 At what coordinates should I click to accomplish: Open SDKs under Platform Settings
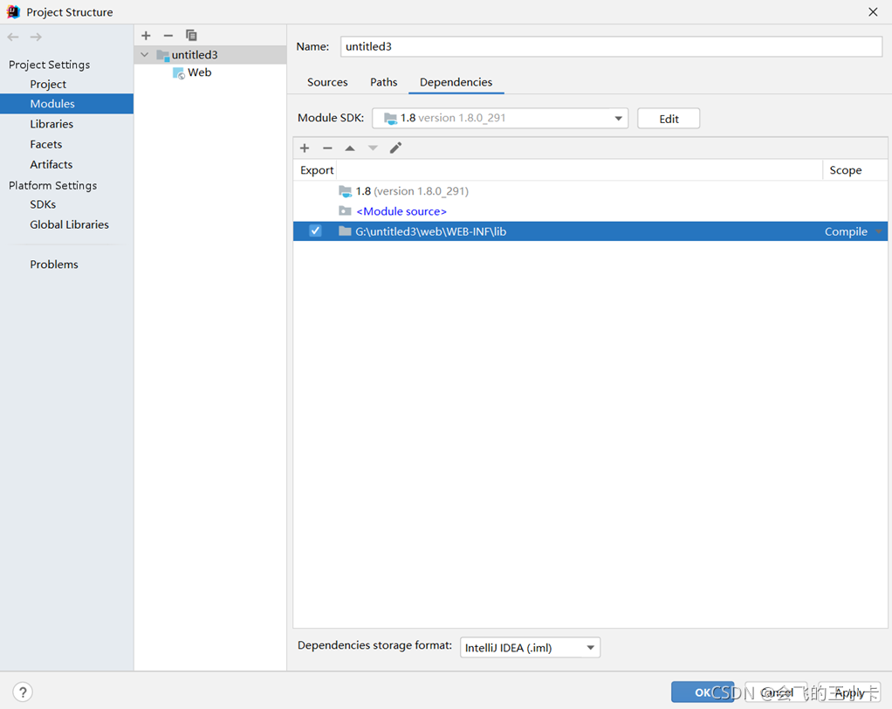(43, 204)
